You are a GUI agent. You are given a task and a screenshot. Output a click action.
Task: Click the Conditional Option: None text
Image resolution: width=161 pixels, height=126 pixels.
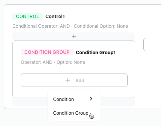coord(101,26)
